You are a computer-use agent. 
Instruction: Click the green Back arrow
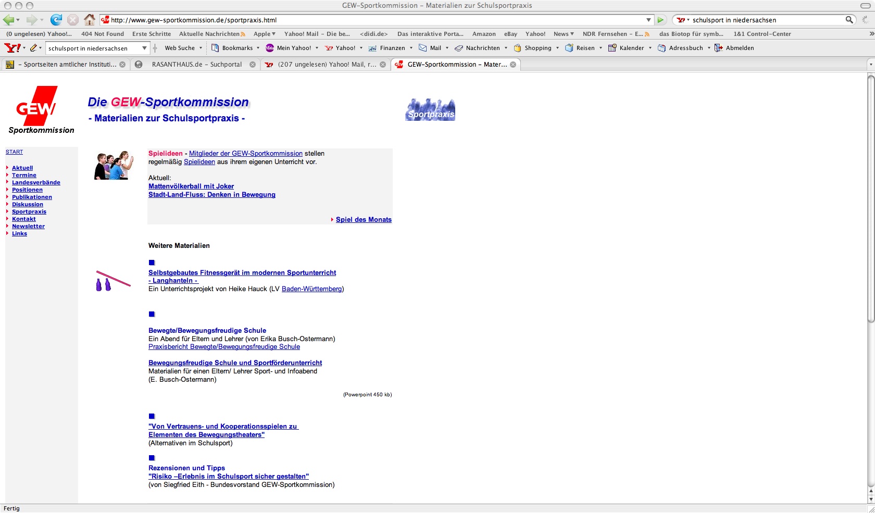pos(8,20)
